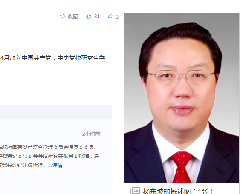Viewport: 243px width, 194px height.
Task: Select the 收藏 label
Action: 73,17
